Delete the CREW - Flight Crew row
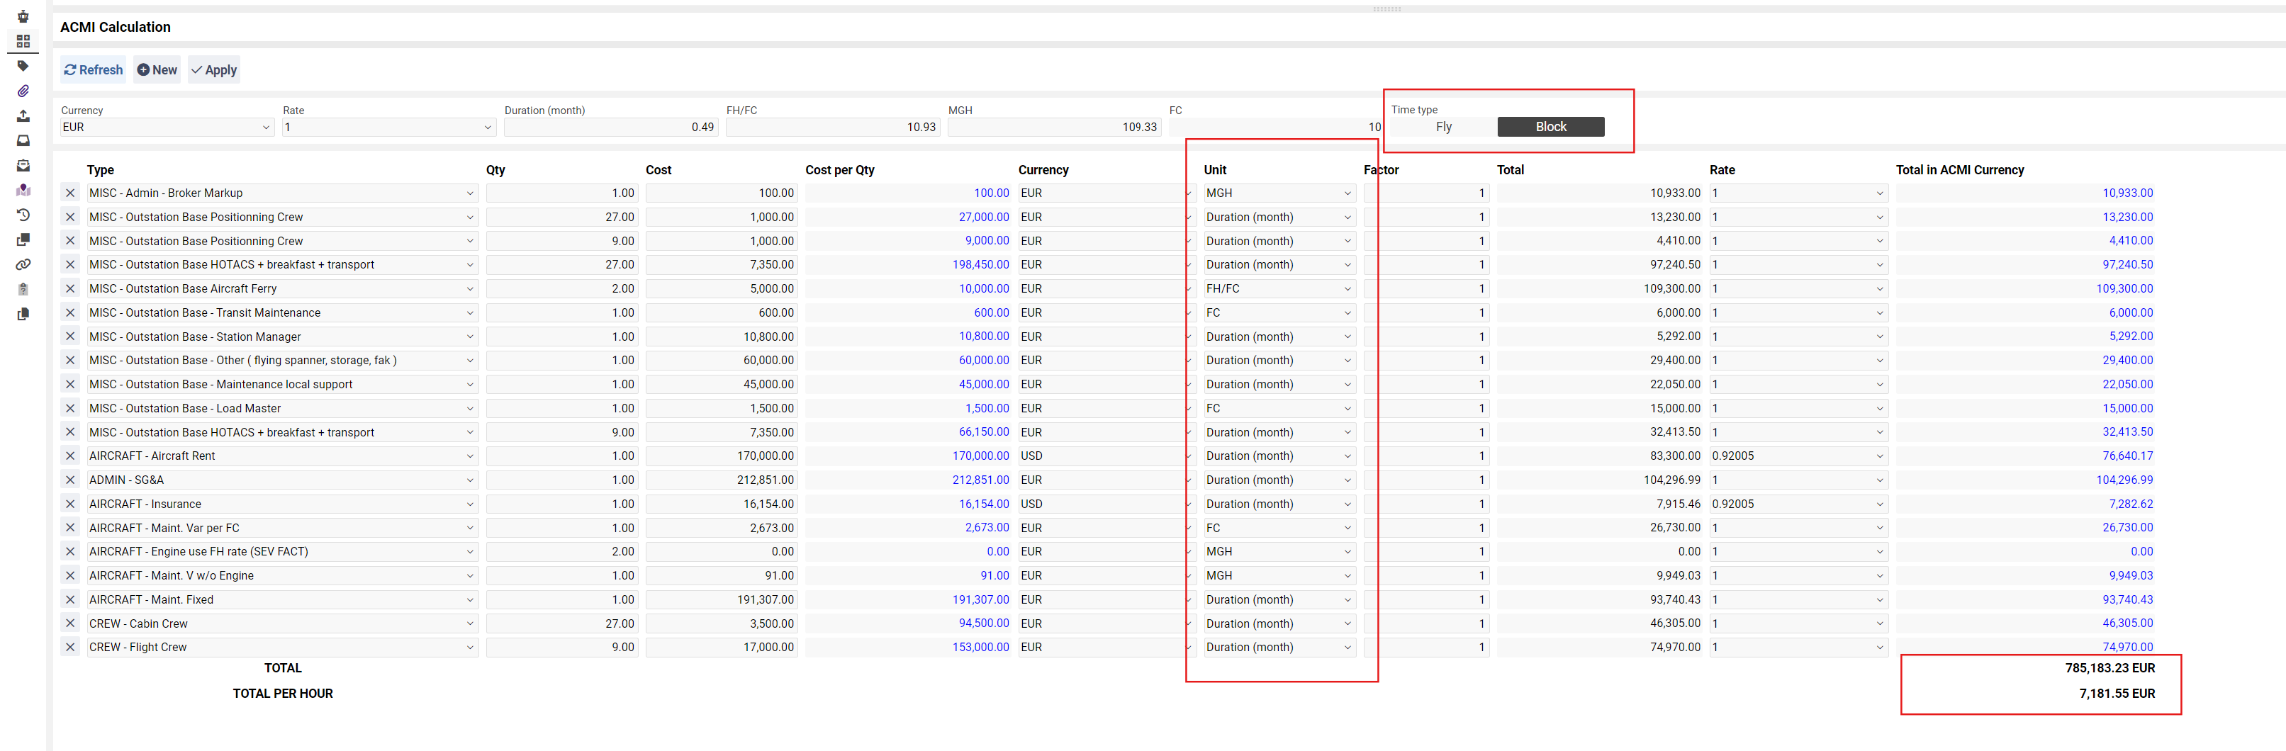 click(x=70, y=648)
